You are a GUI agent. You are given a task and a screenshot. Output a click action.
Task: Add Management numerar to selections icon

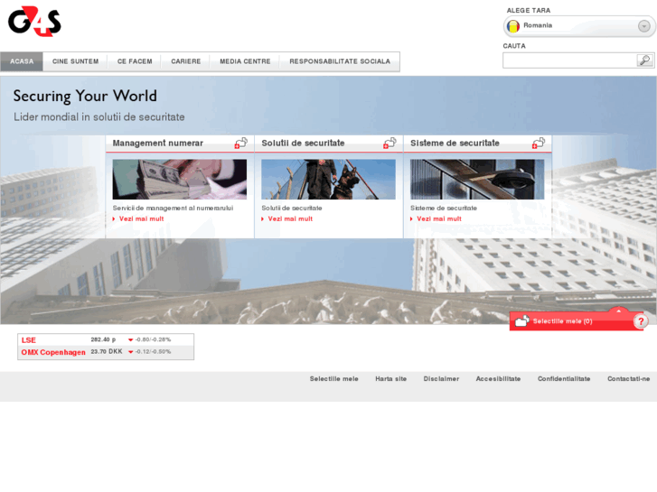tap(241, 144)
